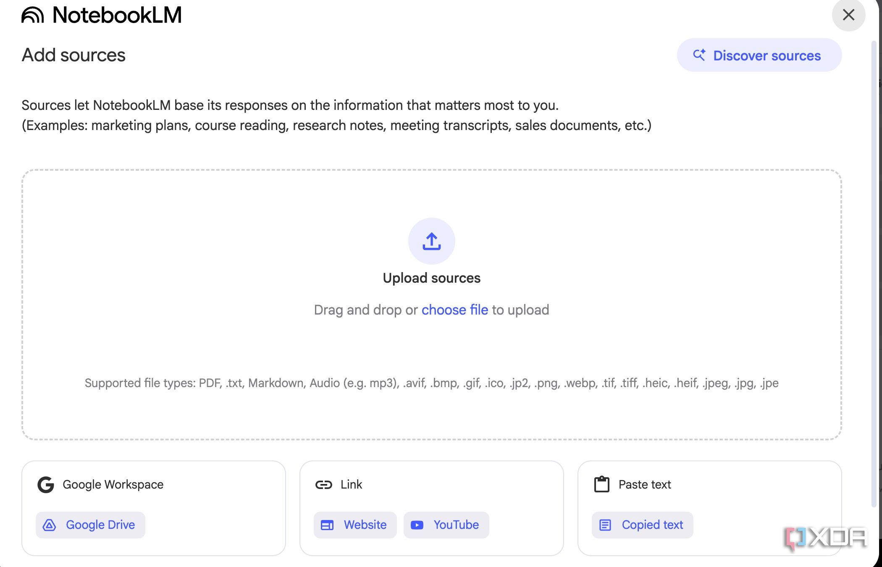882x567 pixels.
Task: Add a YouTube video source
Action: click(446, 525)
